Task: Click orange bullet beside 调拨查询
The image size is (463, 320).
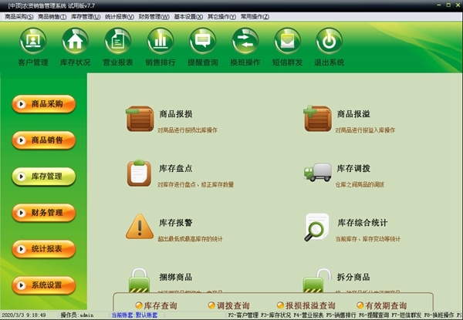Action: 211,305
